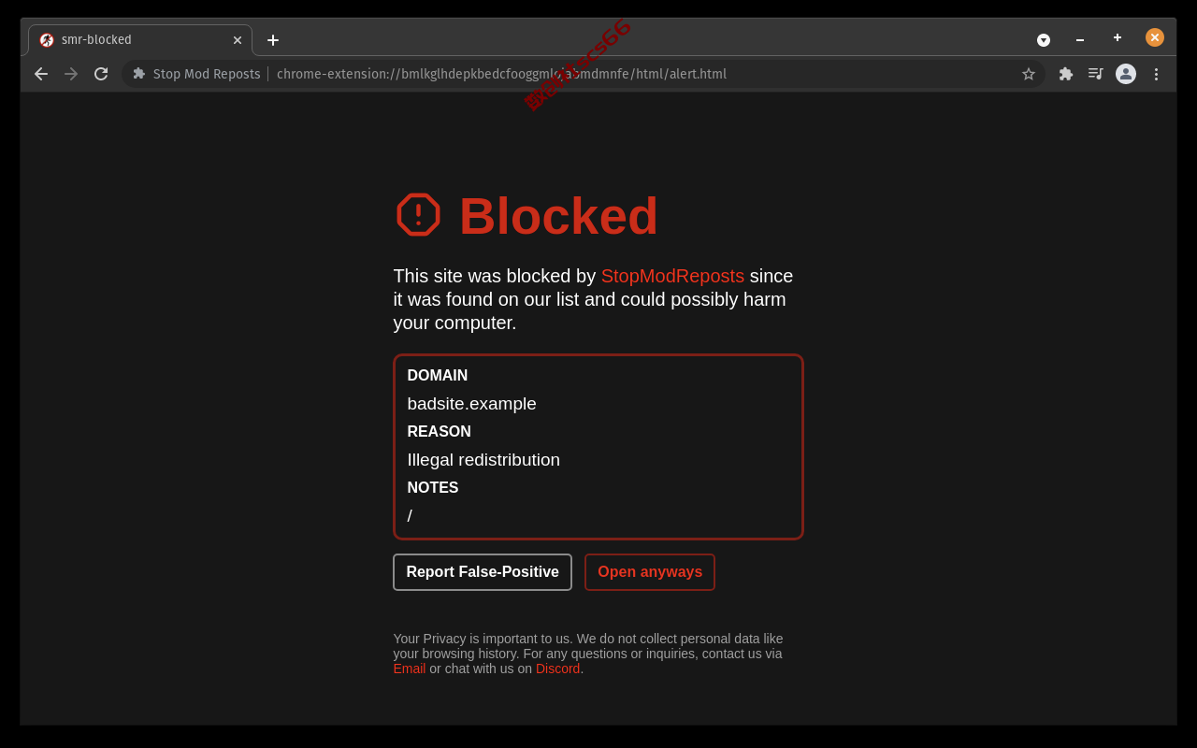This screenshot has height=748, width=1197.
Task: Open the user profile avatar icon
Action: click(1126, 74)
